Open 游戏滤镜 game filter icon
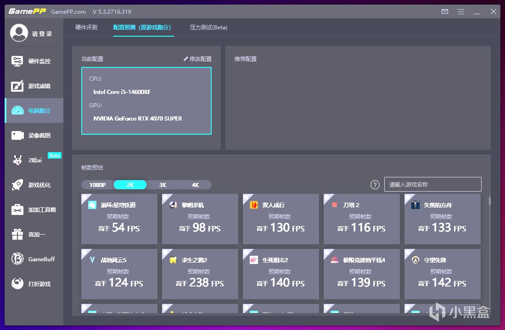This screenshot has width=505, height=330. (x=17, y=86)
